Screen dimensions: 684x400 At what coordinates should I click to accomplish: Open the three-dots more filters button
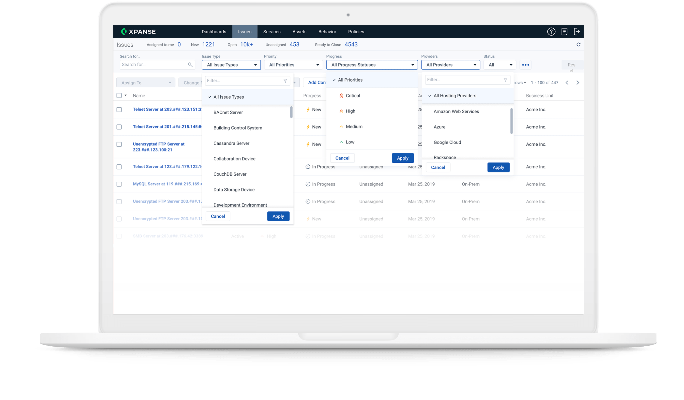click(526, 65)
